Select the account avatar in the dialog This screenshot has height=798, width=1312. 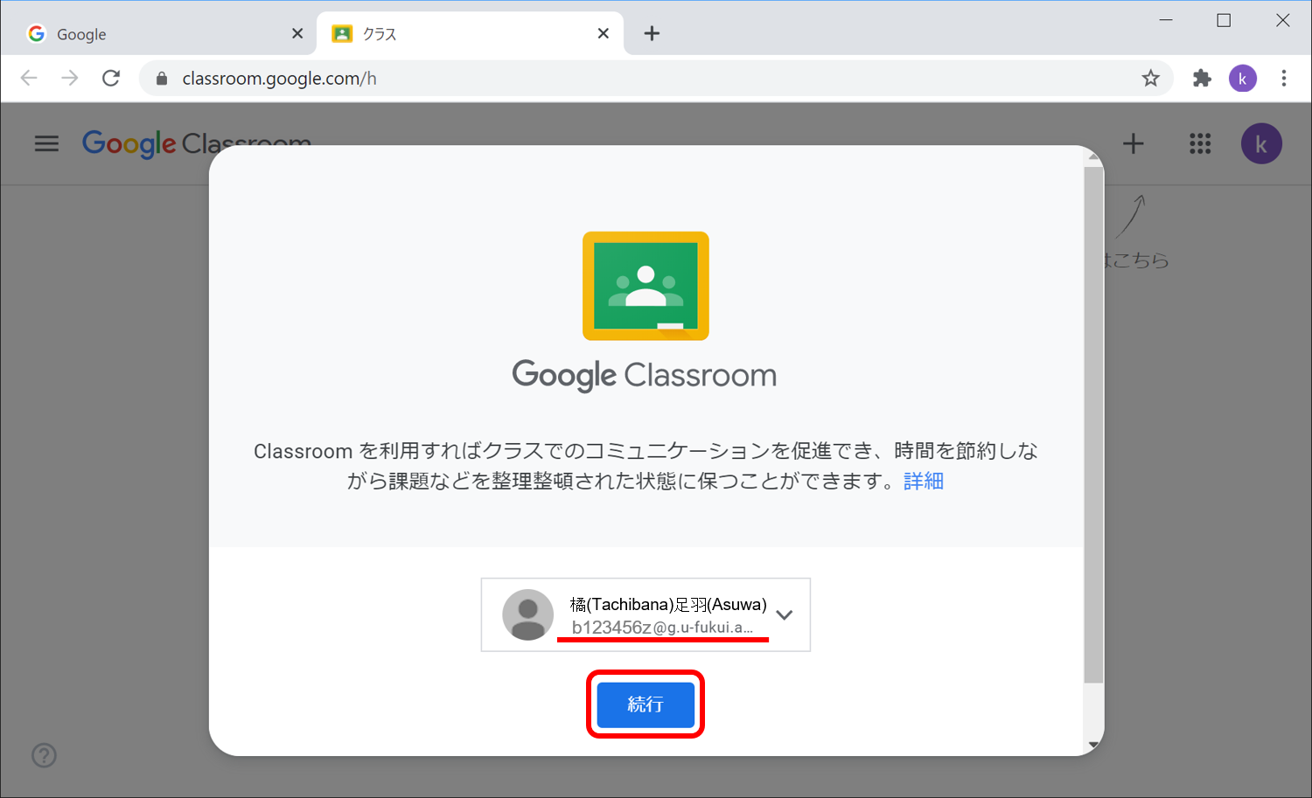(527, 614)
